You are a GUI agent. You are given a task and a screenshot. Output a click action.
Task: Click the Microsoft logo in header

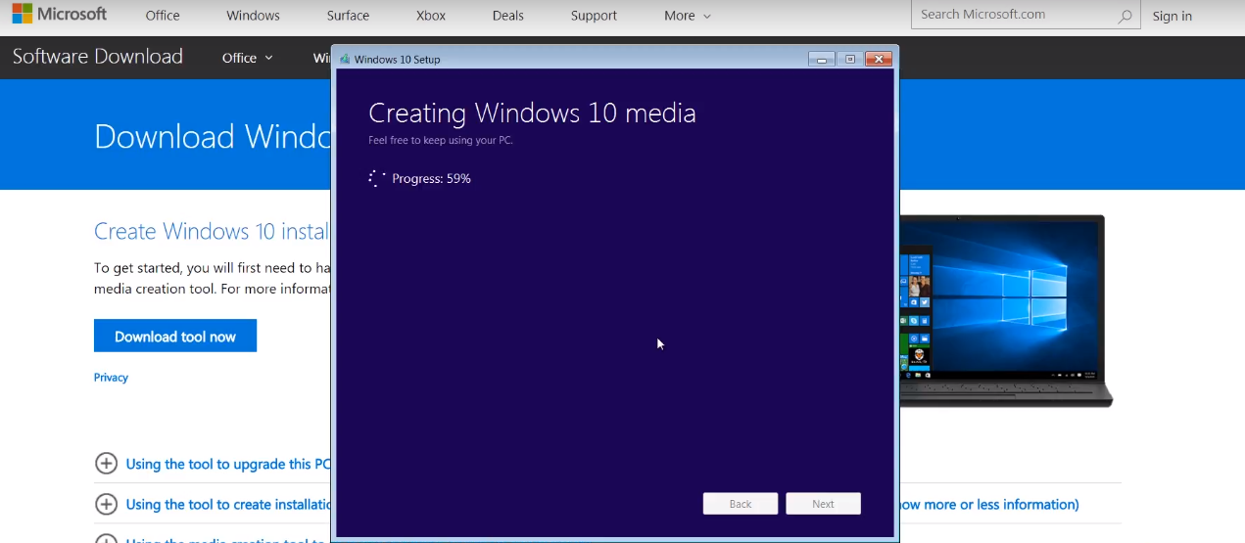point(59,15)
